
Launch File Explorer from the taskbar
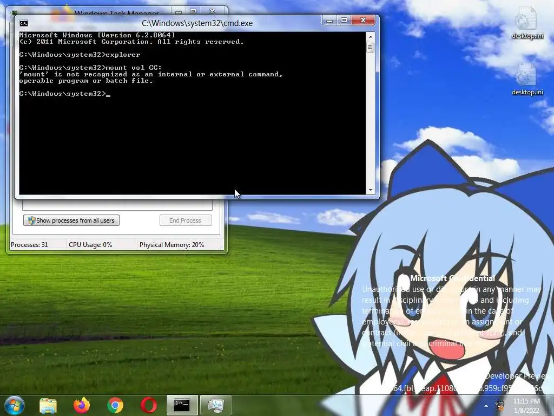pyautogui.click(x=48, y=405)
